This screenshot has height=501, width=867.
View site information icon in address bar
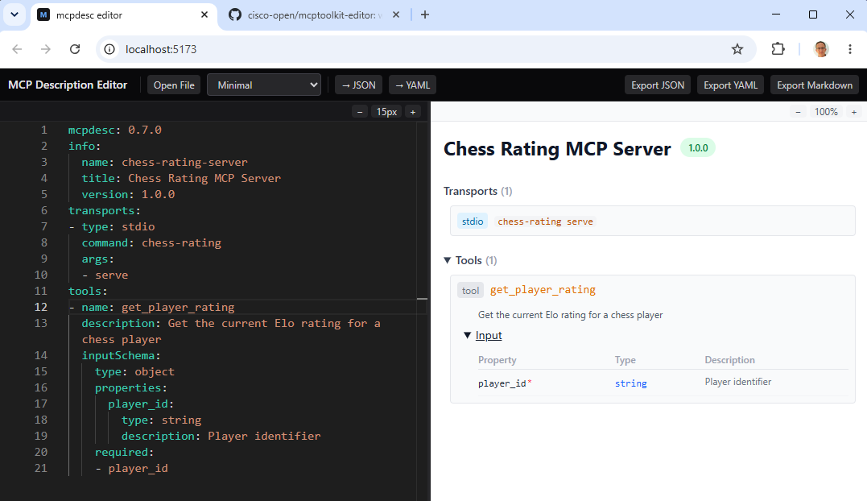[x=109, y=49]
